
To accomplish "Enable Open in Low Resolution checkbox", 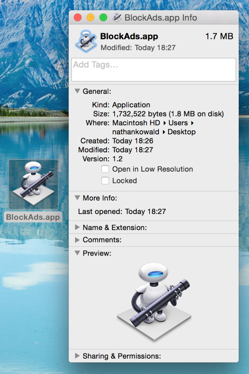I will pos(105,169).
